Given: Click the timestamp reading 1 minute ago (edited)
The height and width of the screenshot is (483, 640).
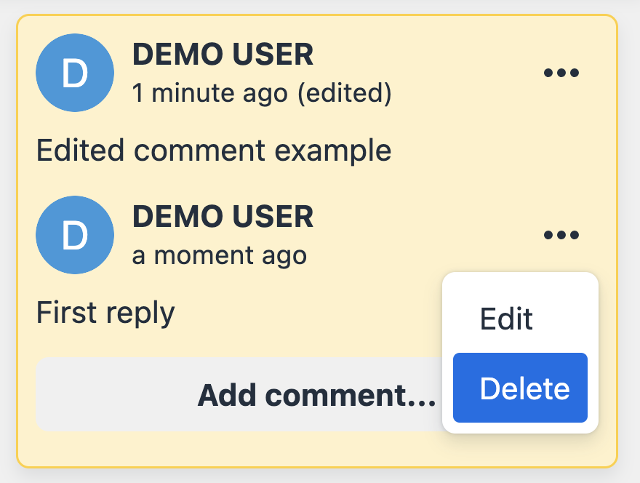Looking at the screenshot, I should (x=262, y=93).
